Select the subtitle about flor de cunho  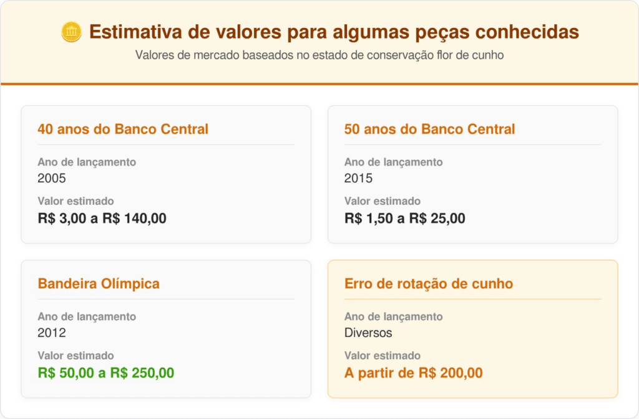pyautogui.click(x=319, y=55)
